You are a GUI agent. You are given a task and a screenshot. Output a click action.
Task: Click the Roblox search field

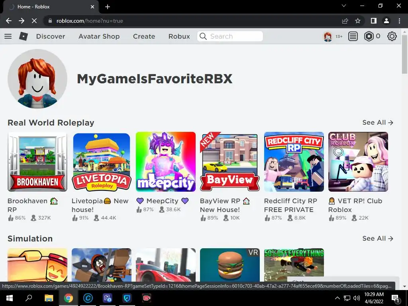click(x=230, y=36)
